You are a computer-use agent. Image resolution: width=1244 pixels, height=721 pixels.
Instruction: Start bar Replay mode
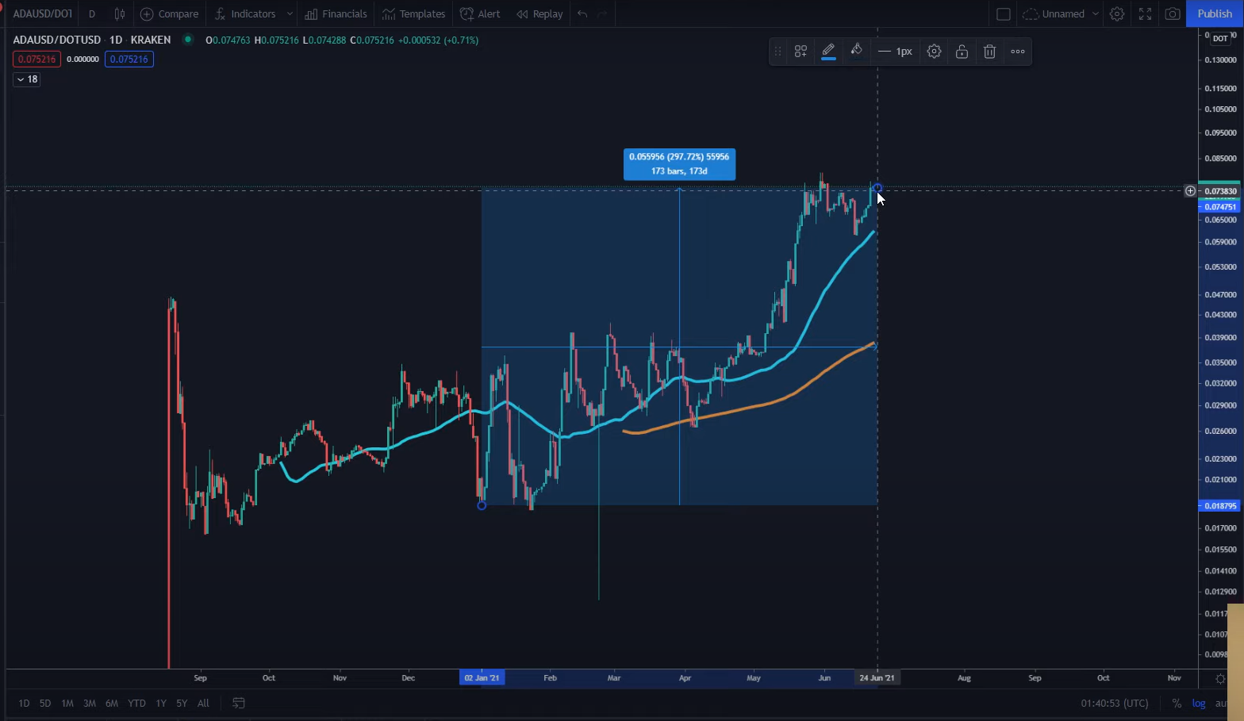pos(539,13)
